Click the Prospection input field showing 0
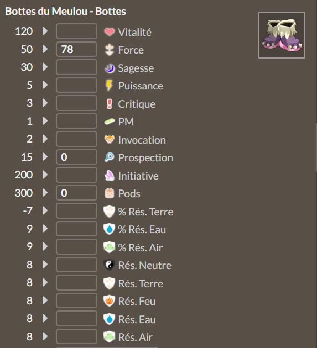317x348 pixels. pyautogui.click(x=76, y=157)
